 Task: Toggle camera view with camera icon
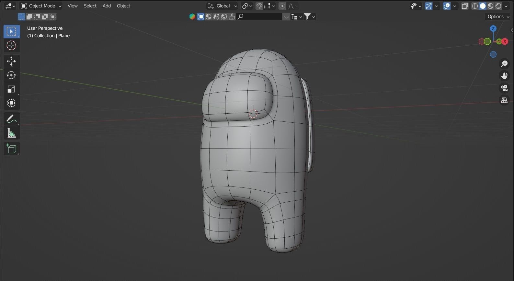tap(504, 88)
